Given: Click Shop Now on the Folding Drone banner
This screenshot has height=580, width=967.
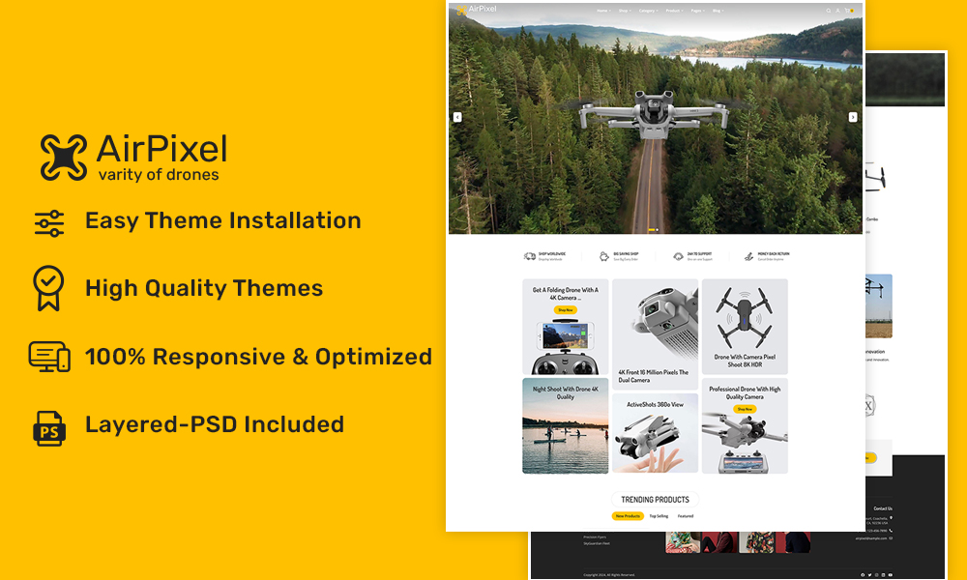Looking at the screenshot, I should point(565,309).
